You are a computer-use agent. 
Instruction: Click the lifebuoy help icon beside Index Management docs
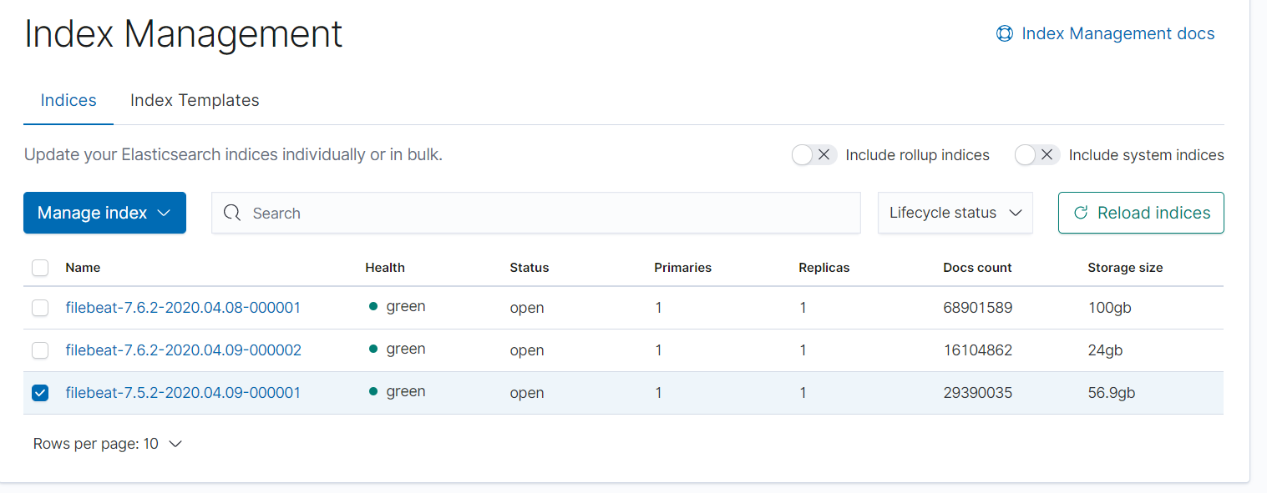pyautogui.click(x=1004, y=34)
